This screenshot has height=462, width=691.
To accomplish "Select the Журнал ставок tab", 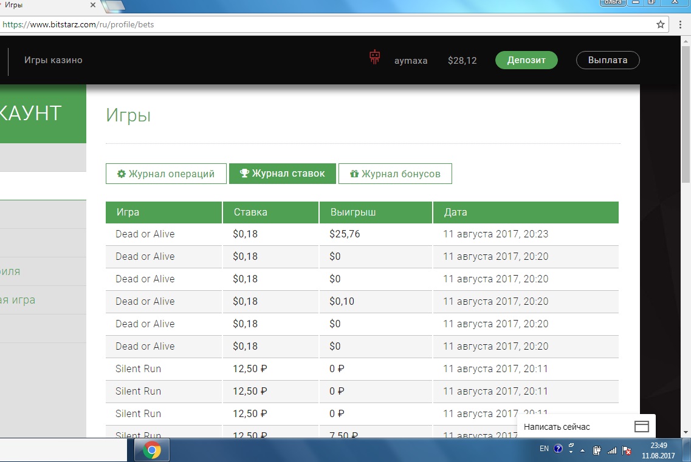I will coord(283,174).
